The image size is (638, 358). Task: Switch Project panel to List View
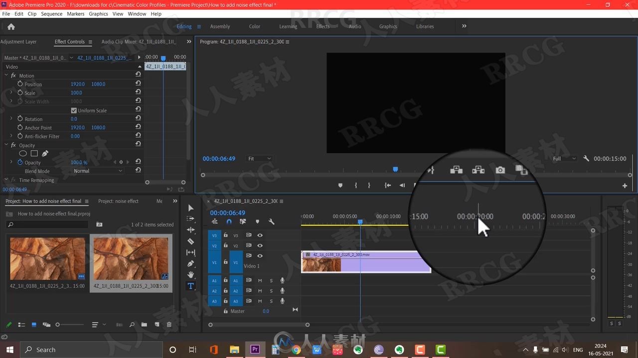pos(21,325)
